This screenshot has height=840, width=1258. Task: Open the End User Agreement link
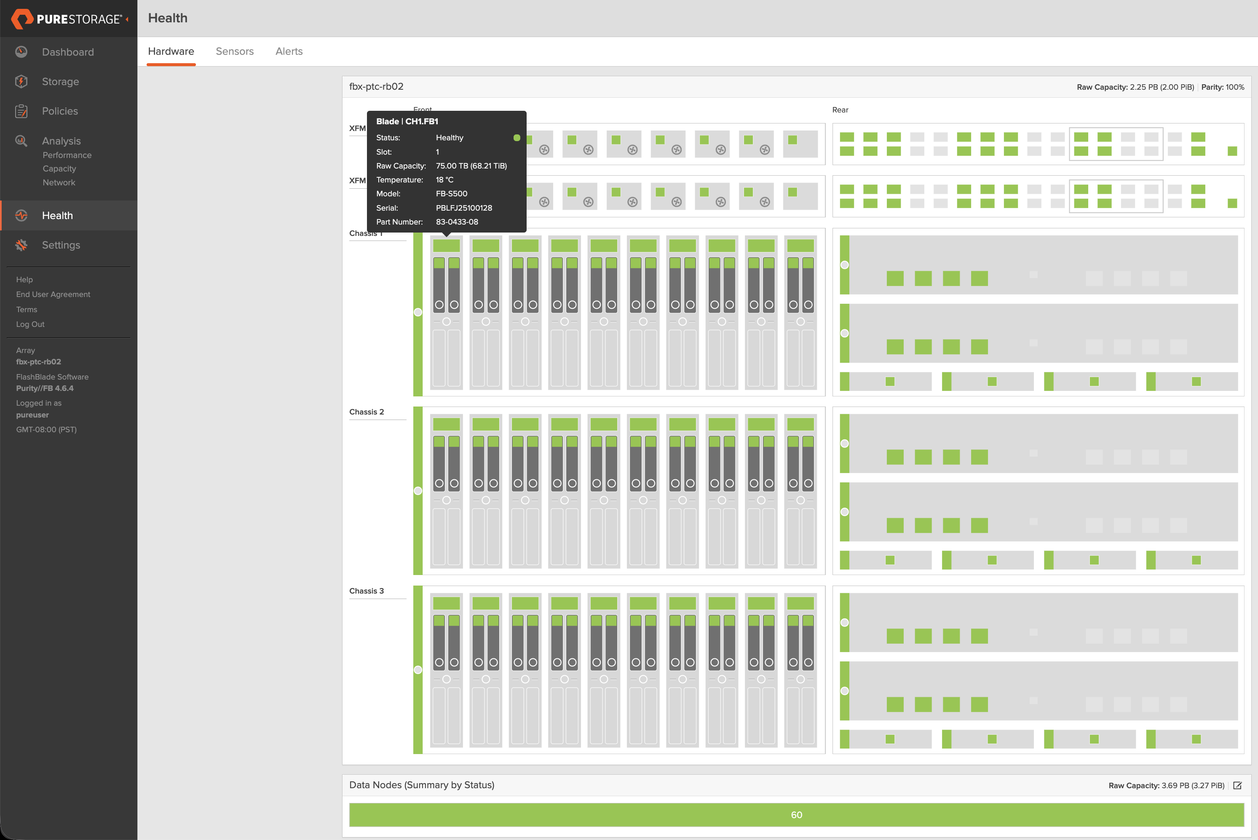(53, 294)
